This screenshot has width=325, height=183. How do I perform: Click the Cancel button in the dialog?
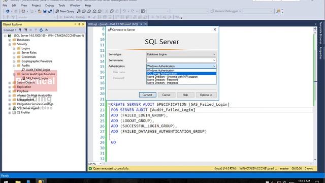tap(166, 95)
